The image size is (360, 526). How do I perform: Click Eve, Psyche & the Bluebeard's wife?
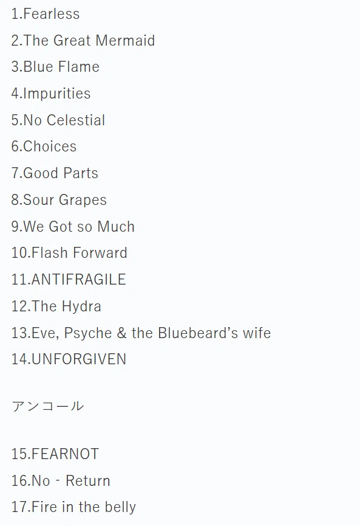[x=151, y=333]
